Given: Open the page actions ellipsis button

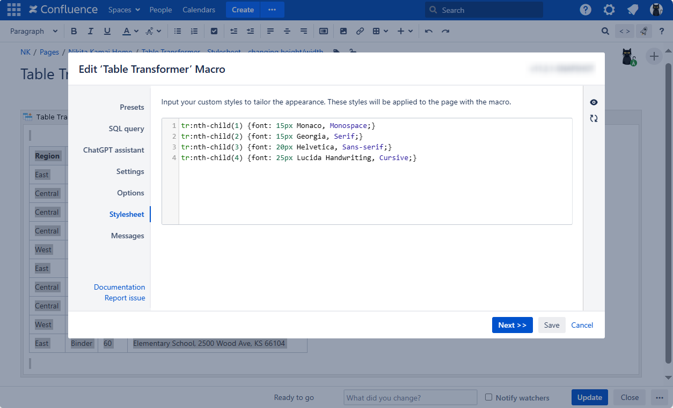Looking at the screenshot, I should 659,397.
